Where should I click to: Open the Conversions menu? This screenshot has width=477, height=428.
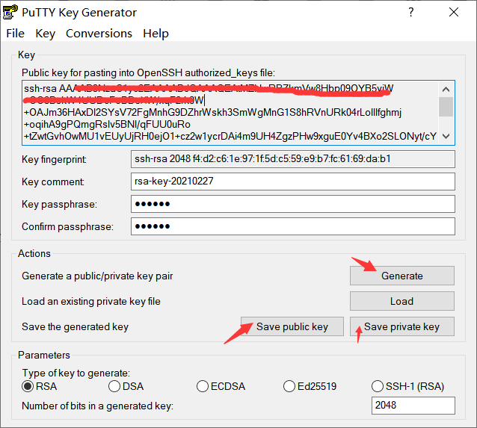pyautogui.click(x=99, y=34)
